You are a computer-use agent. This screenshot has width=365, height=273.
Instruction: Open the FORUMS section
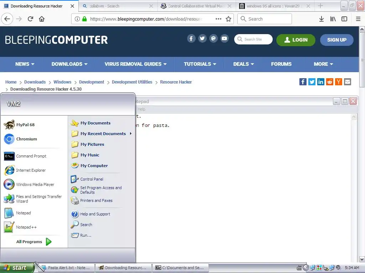281,64
